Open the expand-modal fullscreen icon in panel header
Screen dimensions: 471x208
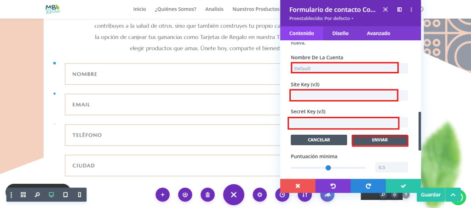[385, 10]
